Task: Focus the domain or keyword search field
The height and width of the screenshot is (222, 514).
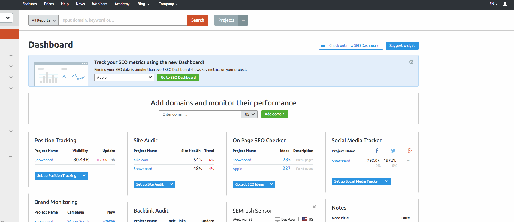Action: (x=123, y=20)
